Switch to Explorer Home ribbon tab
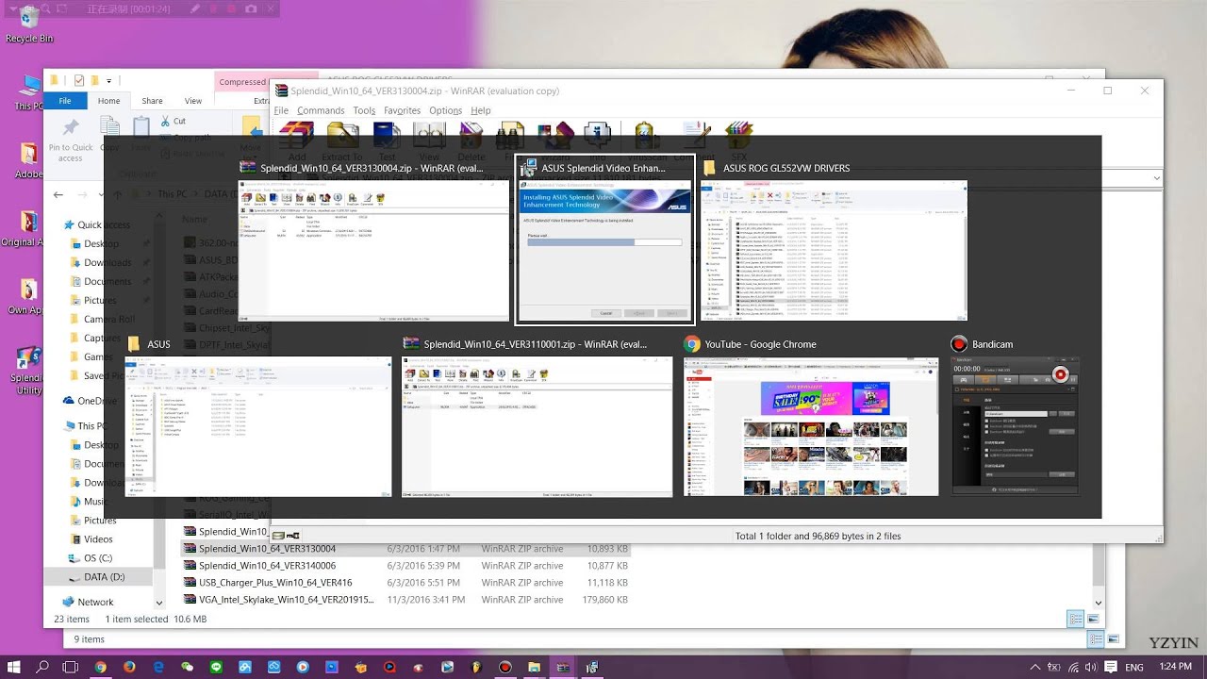Image resolution: width=1207 pixels, height=679 pixels. [108, 101]
